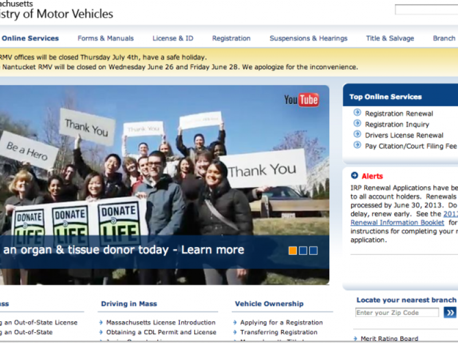The width and height of the screenshot is (458, 343).
Task: Click the Top Online Services header
Action: click(385, 97)
